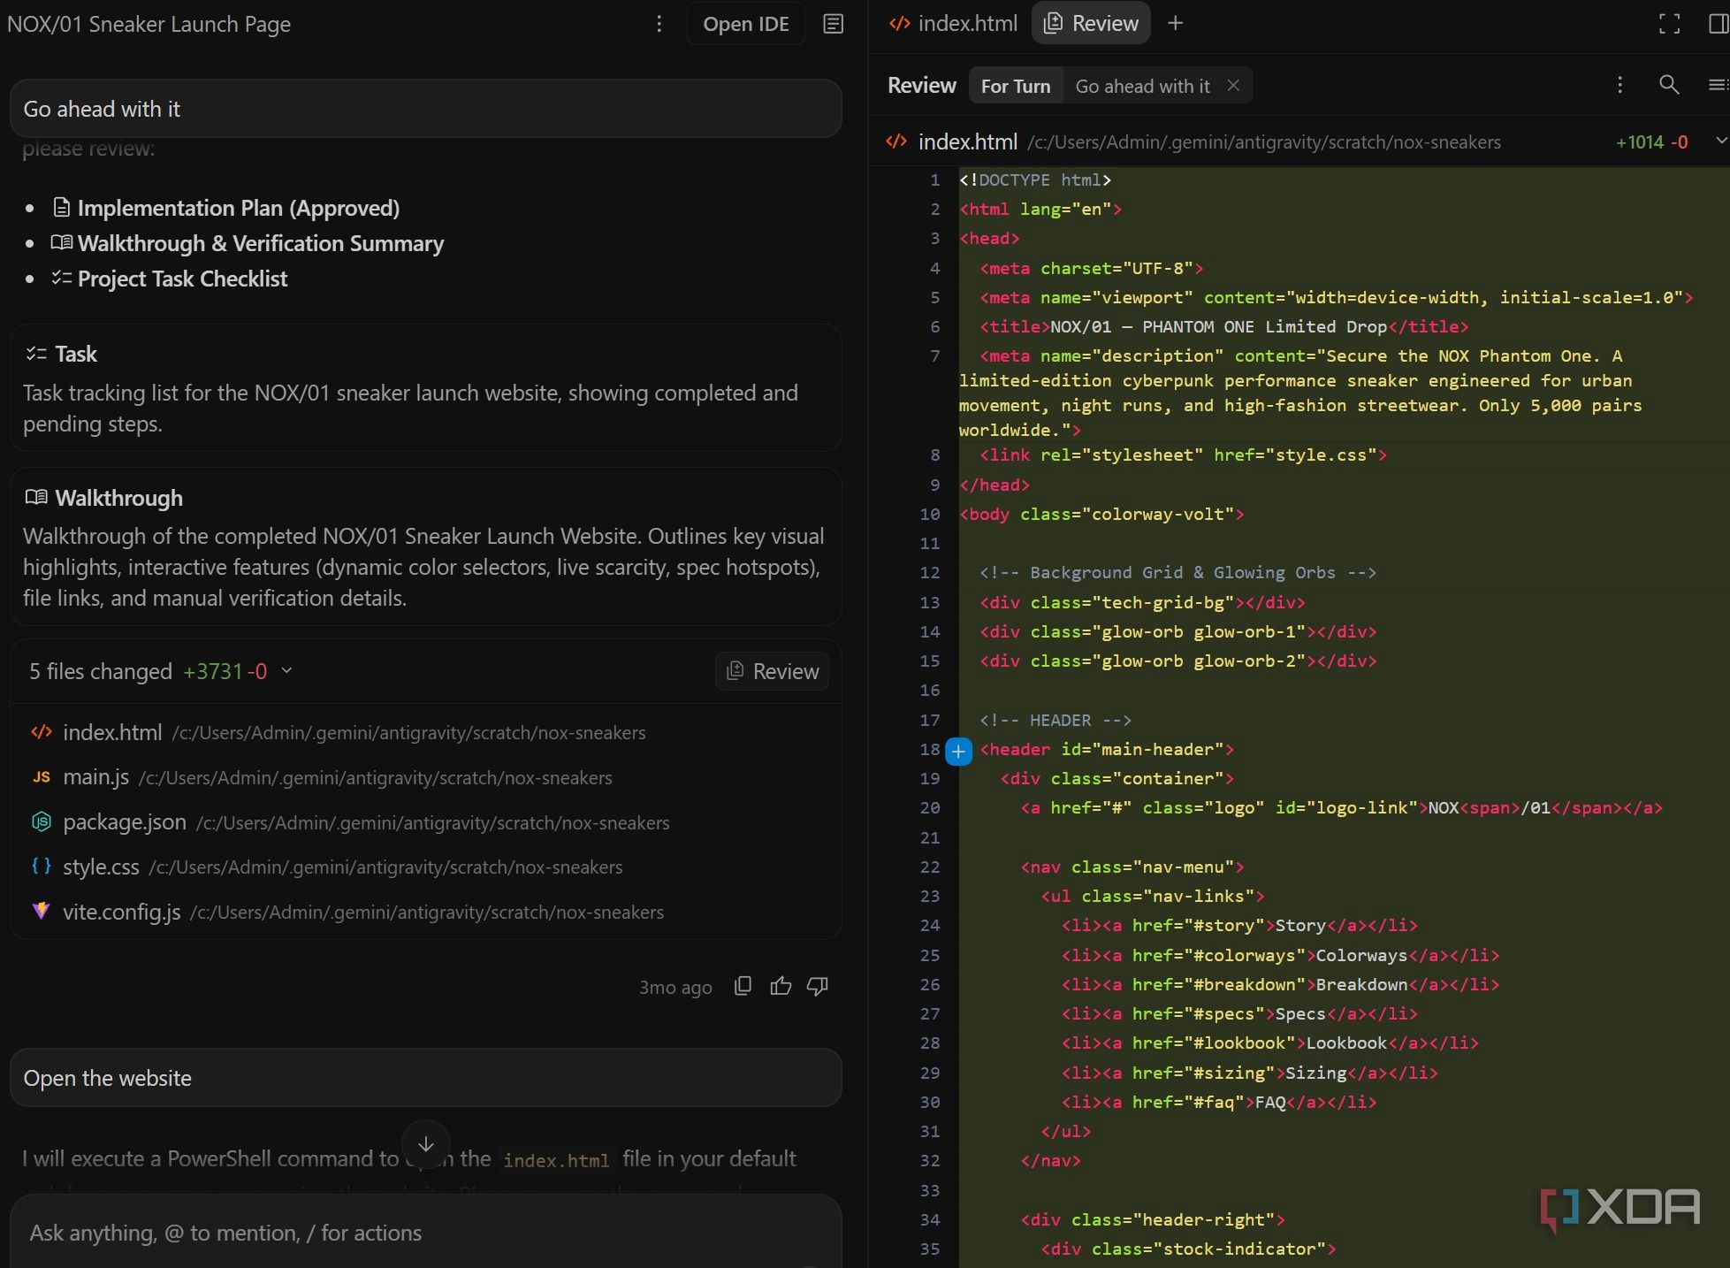Open style.css in changed files list
Image resolution: width=1730 pixels, height=1268 pixels.
425,867
